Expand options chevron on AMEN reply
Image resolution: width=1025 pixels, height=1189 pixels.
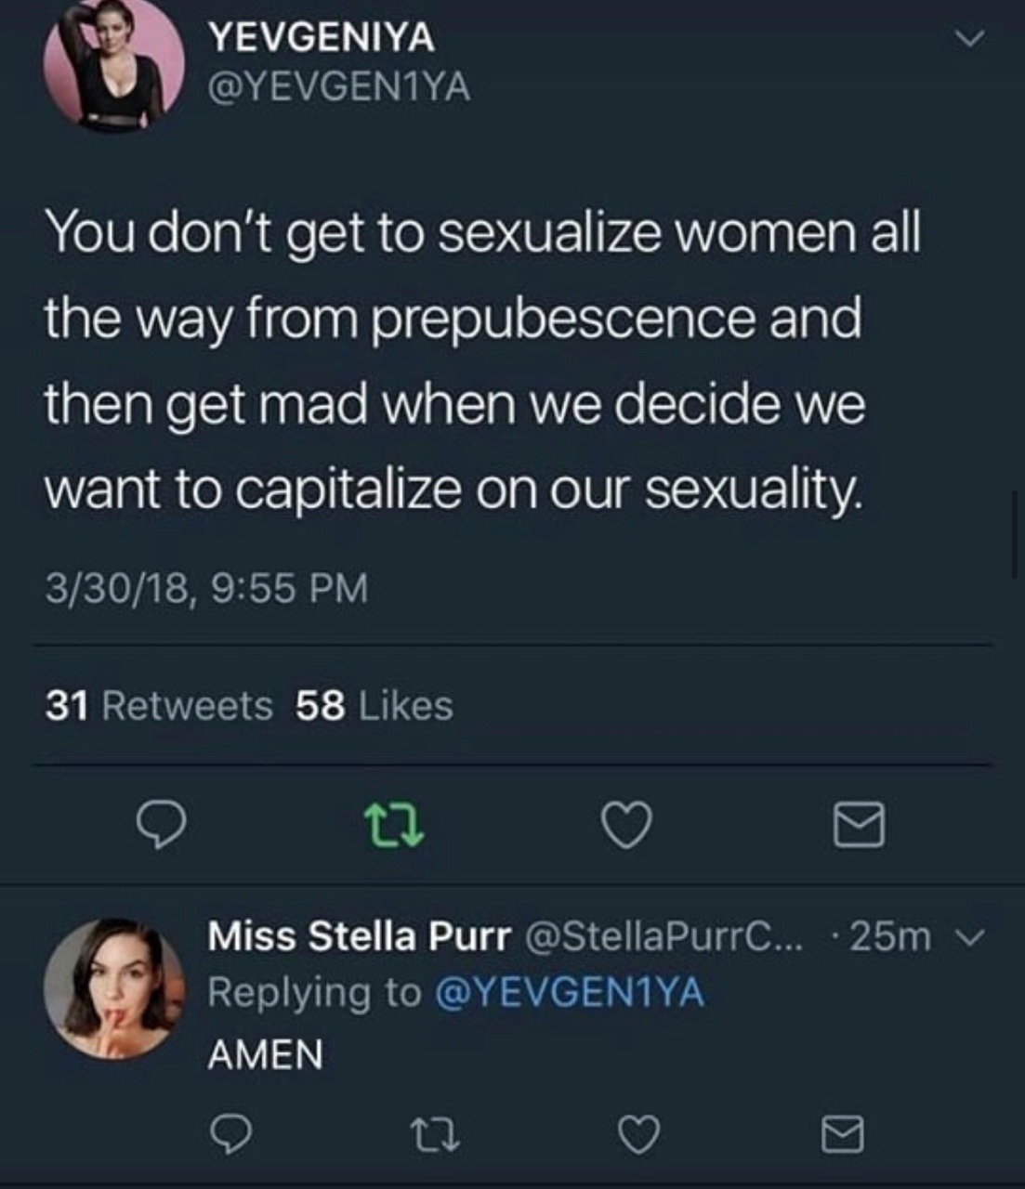(x=969, y=937)
